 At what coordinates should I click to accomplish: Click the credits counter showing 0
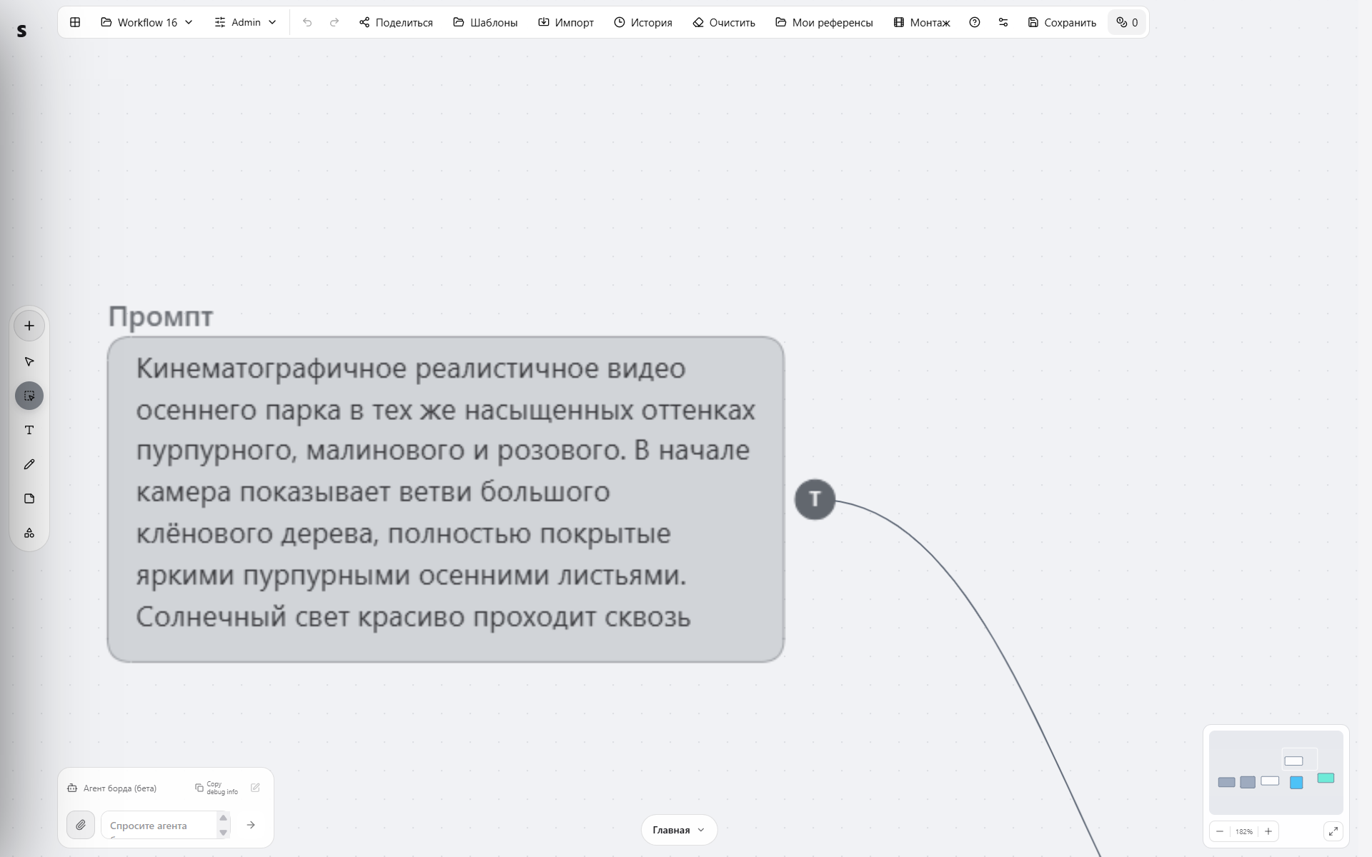[1127, 22]
